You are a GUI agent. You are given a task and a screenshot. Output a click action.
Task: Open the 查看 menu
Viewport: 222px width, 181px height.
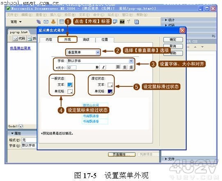tap(41, 15)
